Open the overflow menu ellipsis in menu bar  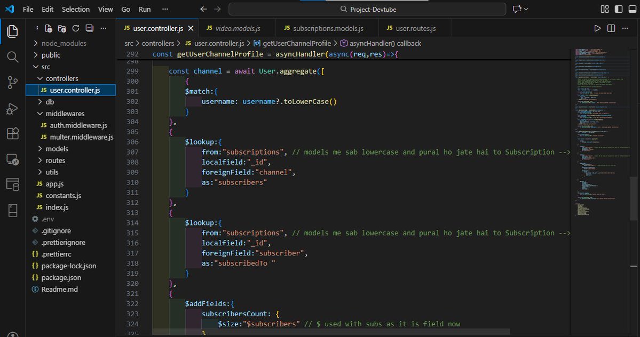pos(165,9)
